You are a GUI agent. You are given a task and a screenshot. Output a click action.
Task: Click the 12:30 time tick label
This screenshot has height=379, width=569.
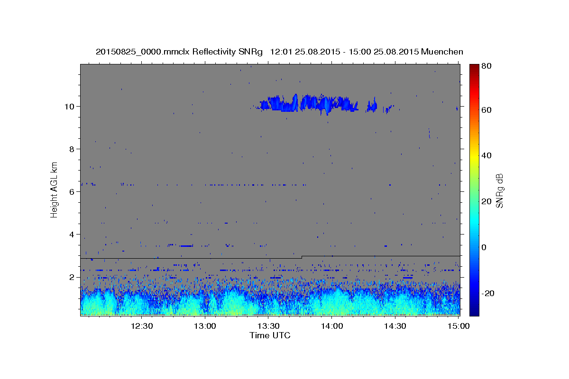tap(142, 326)
